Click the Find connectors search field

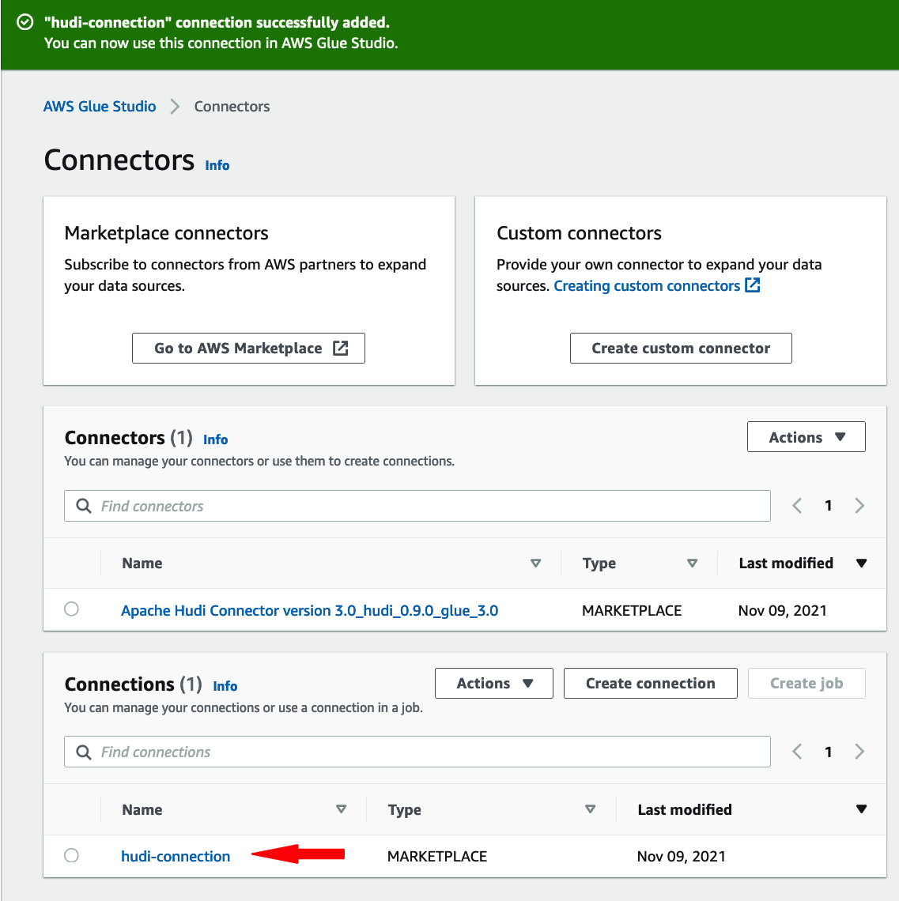click(417, 506)
